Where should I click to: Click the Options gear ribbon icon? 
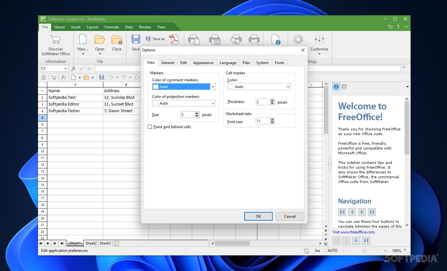[298, 40]
